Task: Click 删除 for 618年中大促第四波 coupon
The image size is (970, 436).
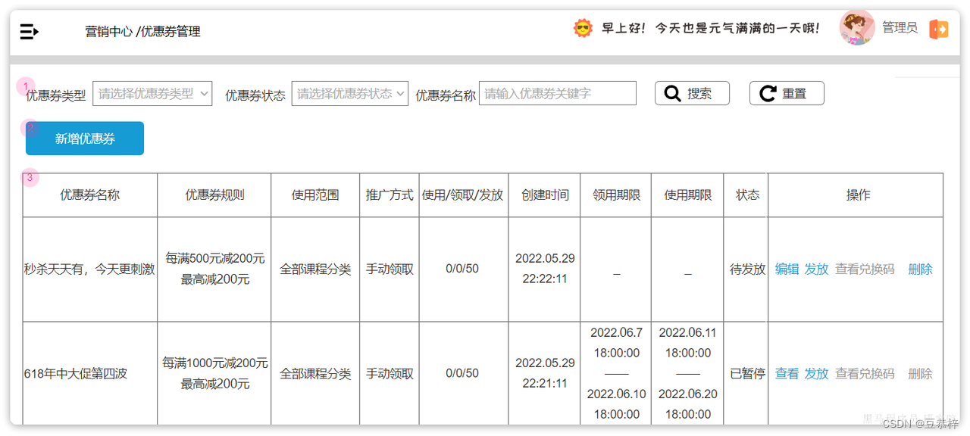Action: coord(920,374)
